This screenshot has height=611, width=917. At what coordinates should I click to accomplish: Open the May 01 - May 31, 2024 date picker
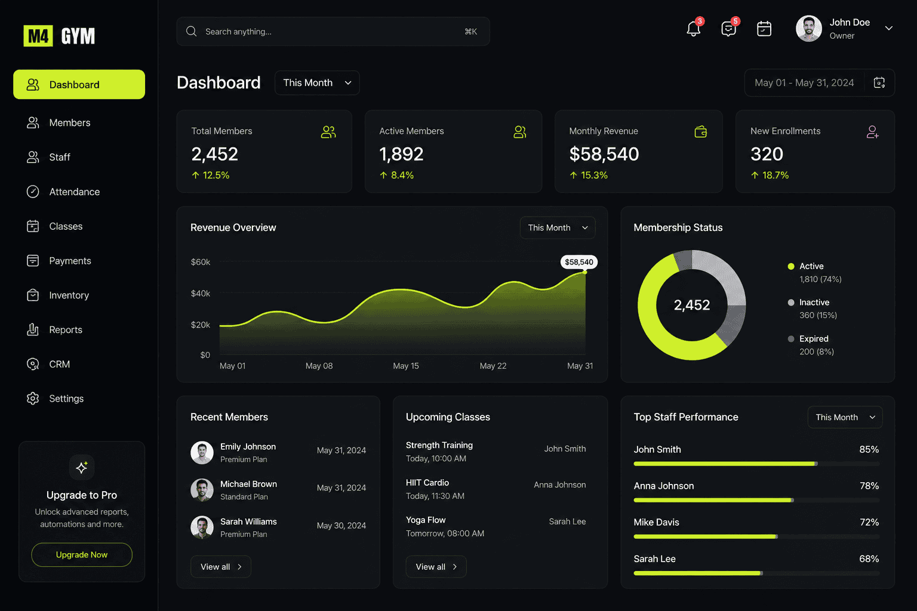tap(819, 82)
